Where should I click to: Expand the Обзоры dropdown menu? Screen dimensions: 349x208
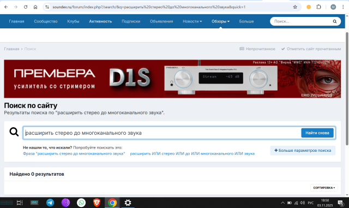[x=220, y=21]
